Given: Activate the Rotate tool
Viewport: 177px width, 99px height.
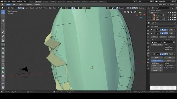Looking at the screenshot, I should pyautogui.click(x=3, y=28).
